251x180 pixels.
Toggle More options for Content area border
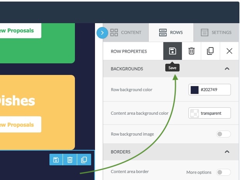pos(223,172)
